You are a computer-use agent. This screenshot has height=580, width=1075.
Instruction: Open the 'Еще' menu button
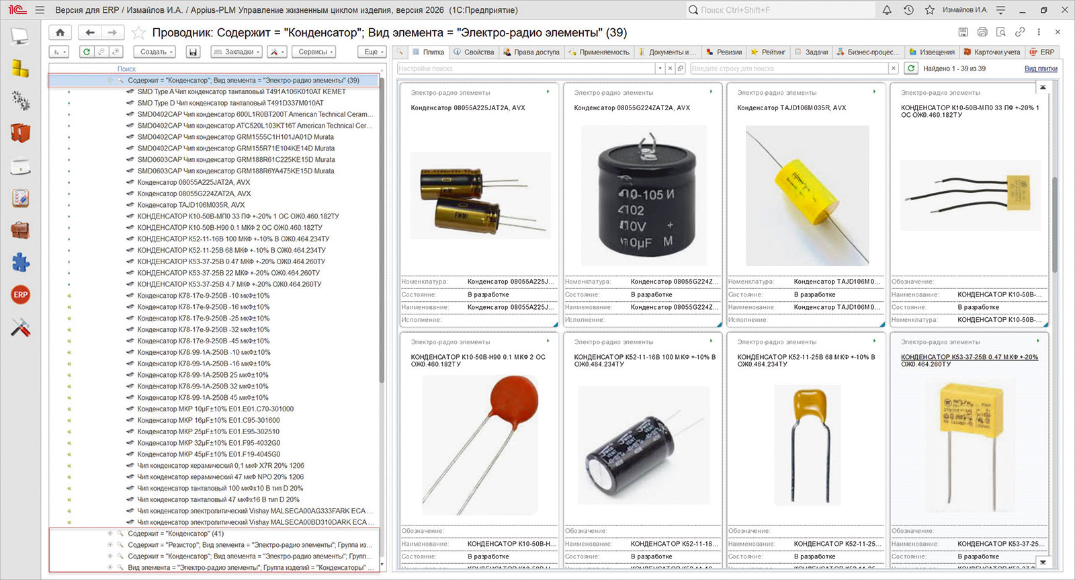tap(374, 52)
